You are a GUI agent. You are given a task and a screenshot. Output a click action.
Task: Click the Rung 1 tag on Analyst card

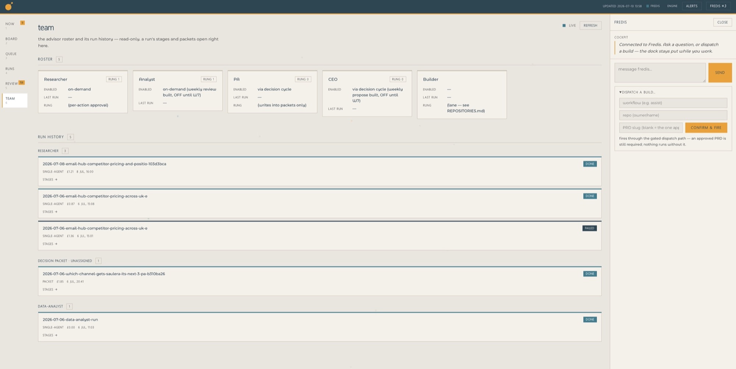(209, 79)
